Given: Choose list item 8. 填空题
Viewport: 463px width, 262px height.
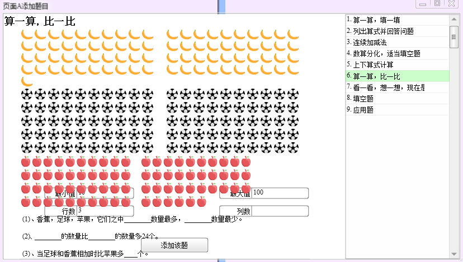Looking at the screenshot, I should pyautogui.click(x=398, y=99).
